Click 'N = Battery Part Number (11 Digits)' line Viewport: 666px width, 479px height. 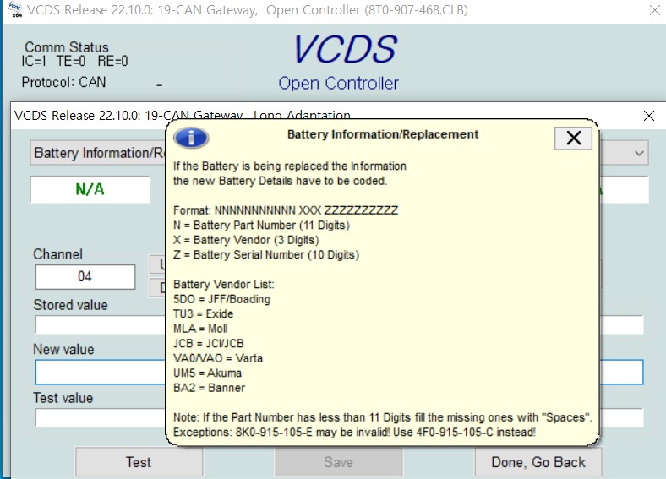[261, 225]
